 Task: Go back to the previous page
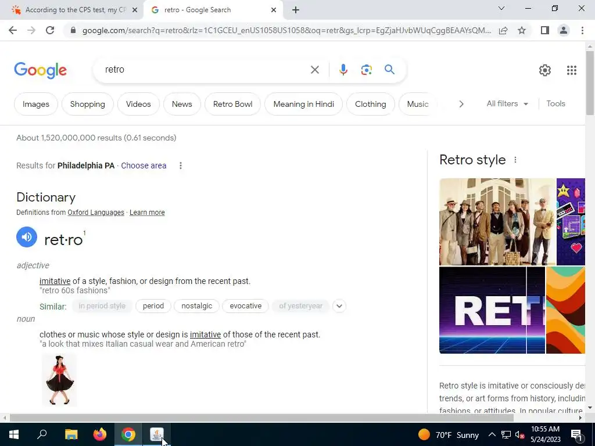pyautogui.click(x=13, y=30)
